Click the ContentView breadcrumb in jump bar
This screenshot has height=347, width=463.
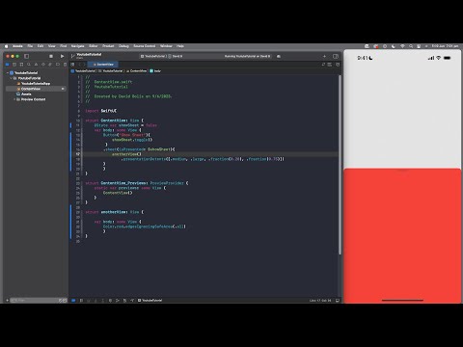click(x=137, y=71)
